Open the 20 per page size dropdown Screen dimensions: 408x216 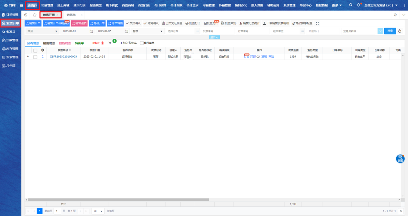tap(99, 211)
